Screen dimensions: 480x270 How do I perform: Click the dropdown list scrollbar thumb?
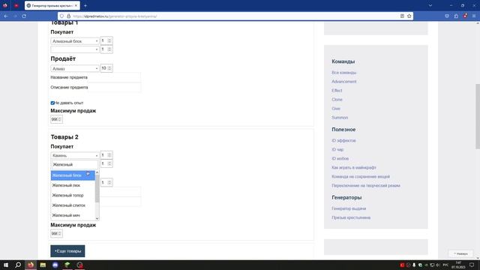(x=97, y=188)
